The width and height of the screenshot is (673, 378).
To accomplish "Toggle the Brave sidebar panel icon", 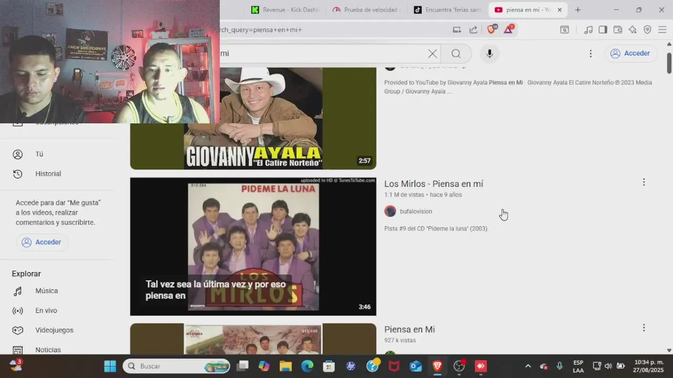I will 603,30.
